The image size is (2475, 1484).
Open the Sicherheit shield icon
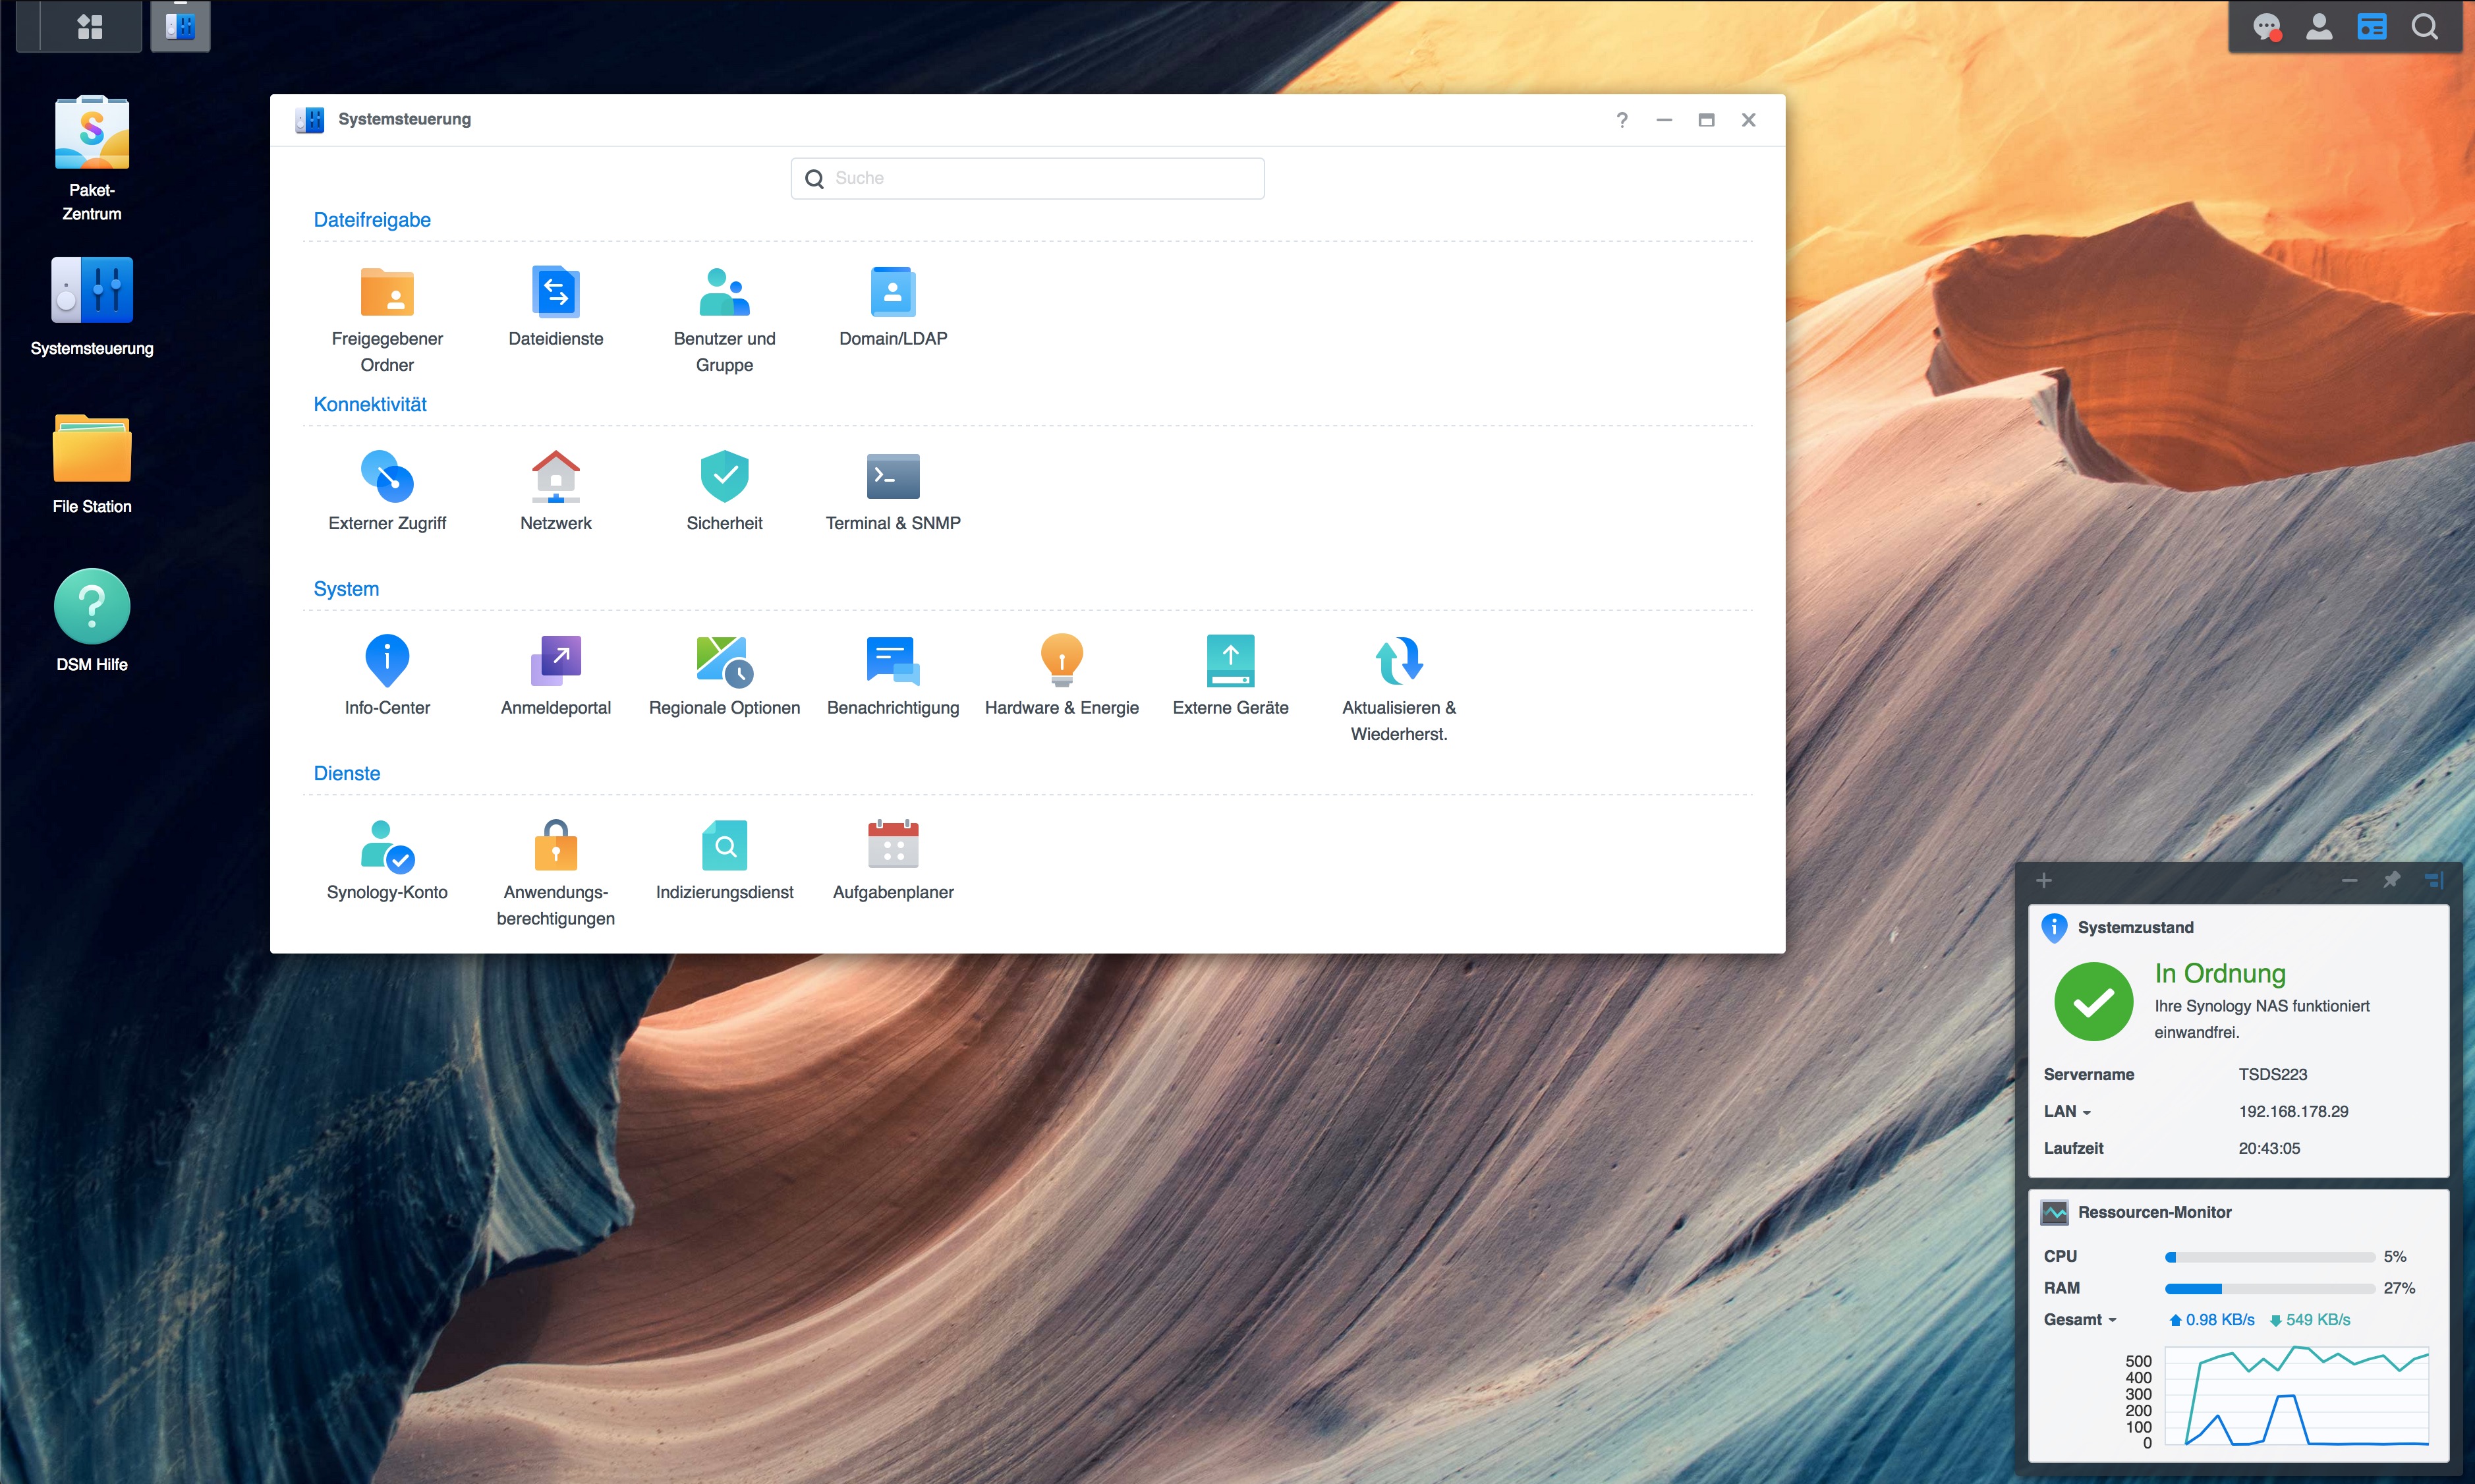pos(724,476)
